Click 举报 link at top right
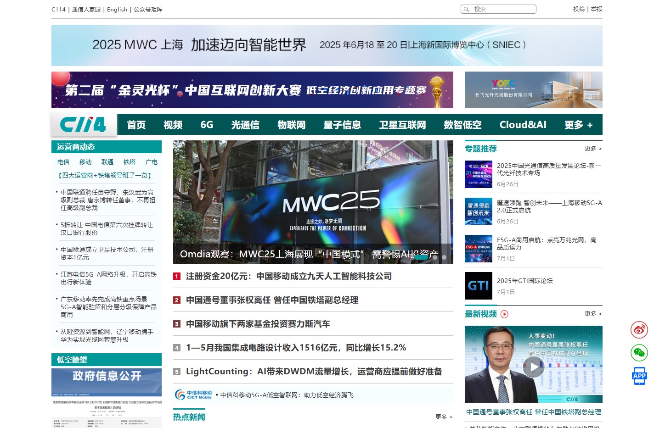 pyautogui.click(x=597, y=9)
